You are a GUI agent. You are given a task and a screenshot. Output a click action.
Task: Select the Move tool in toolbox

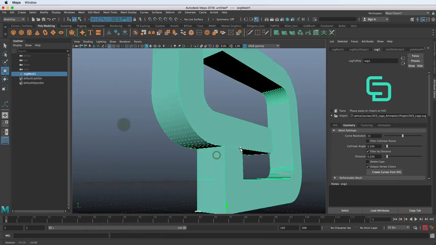5,71
